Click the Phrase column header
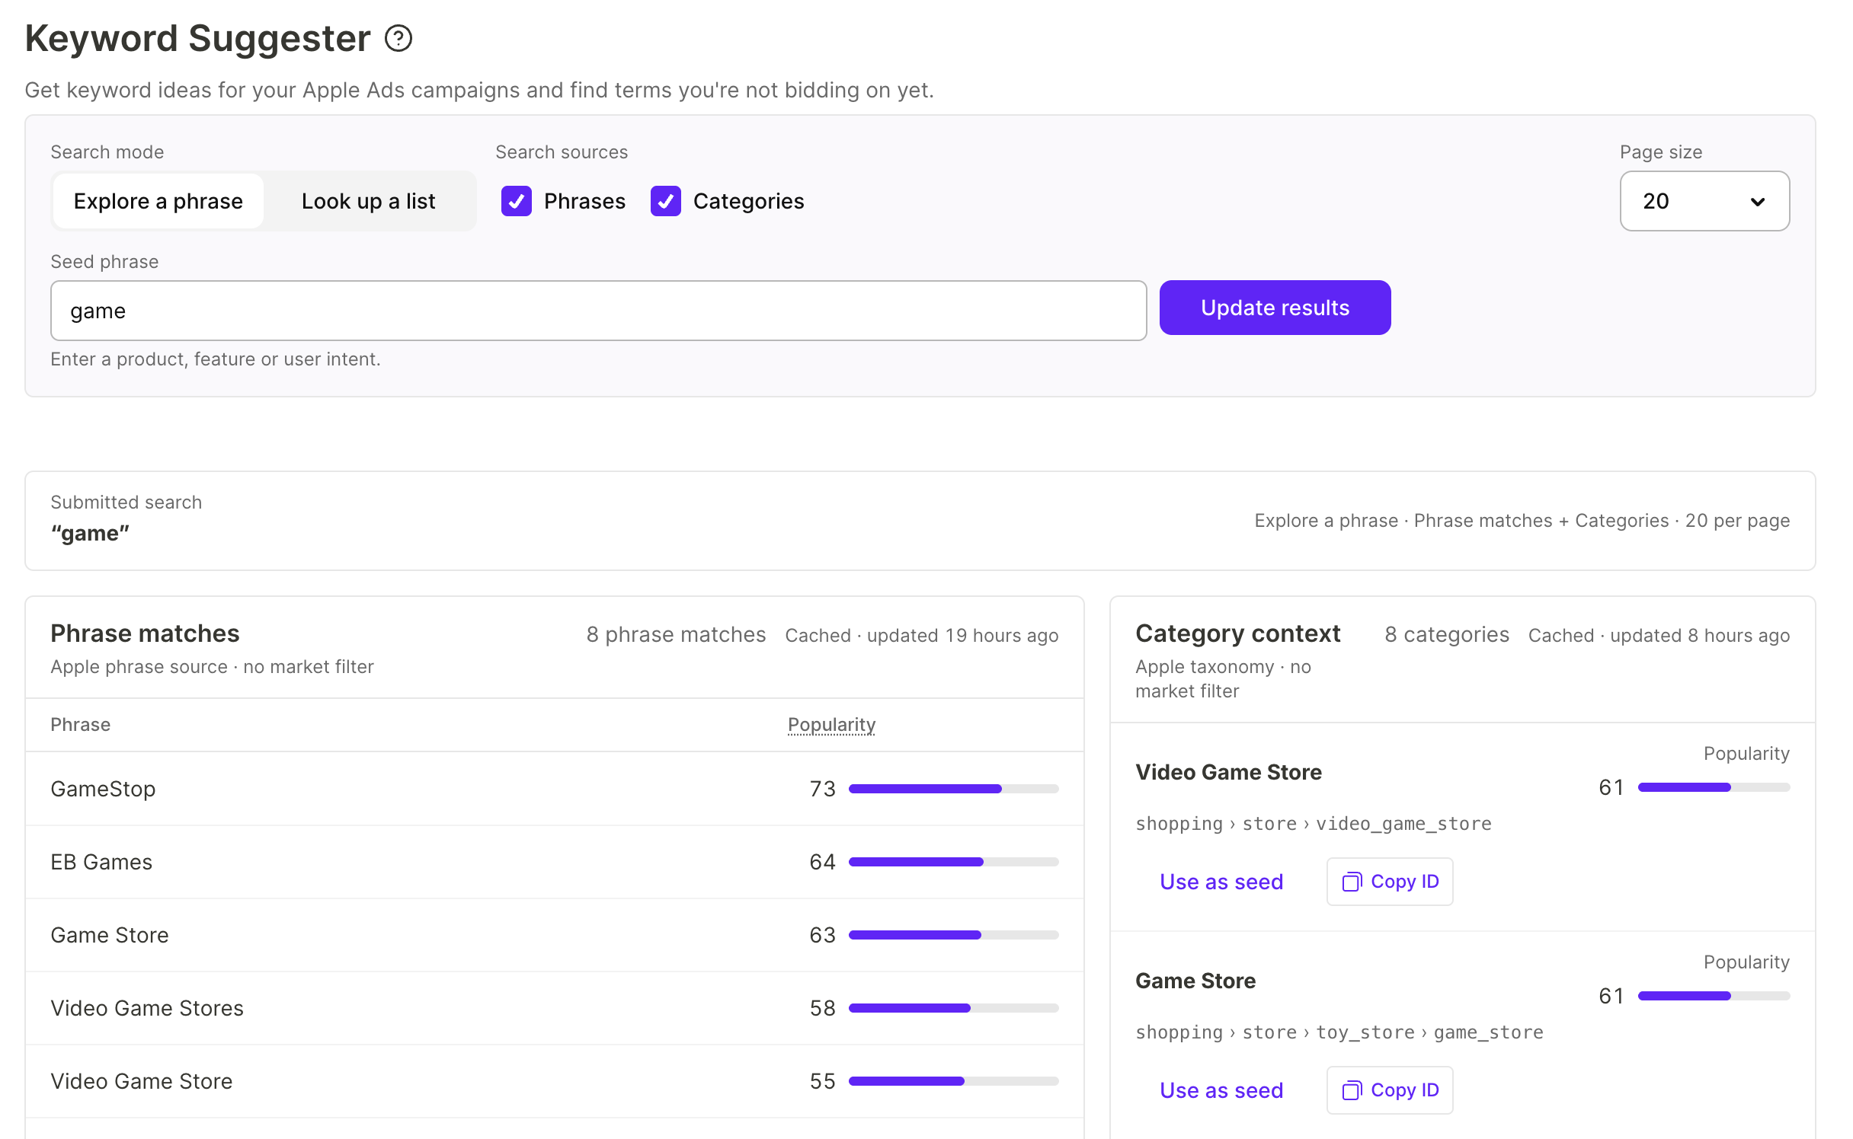 pos(81,725)
